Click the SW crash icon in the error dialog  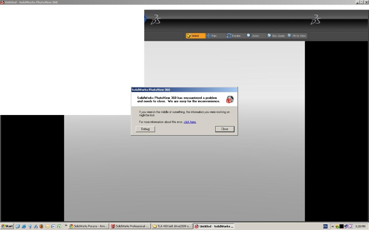click(230, 100)
